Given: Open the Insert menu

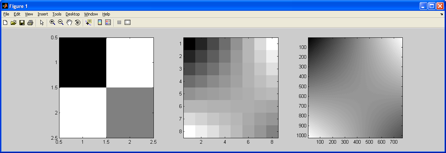Looking at the screenshot, I should pos(43,14).
